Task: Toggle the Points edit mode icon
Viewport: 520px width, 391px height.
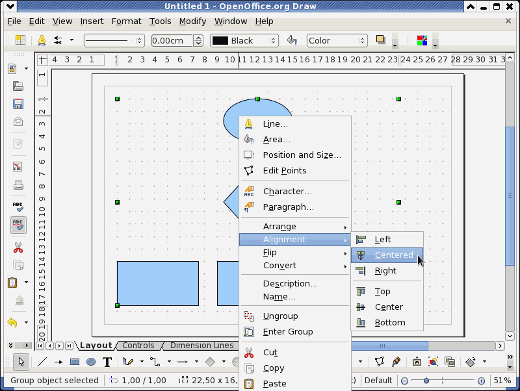Action: [x=380, y=362]
